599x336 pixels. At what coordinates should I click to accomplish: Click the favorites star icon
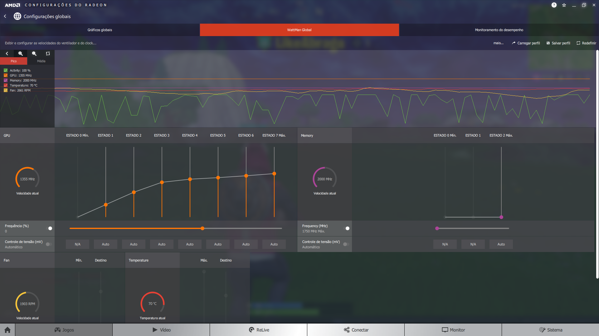click(x=564, y=5)
